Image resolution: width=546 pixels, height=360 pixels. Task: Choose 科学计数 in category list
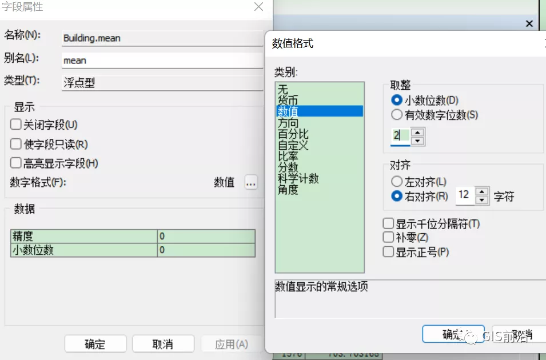[x=298, y=179]
